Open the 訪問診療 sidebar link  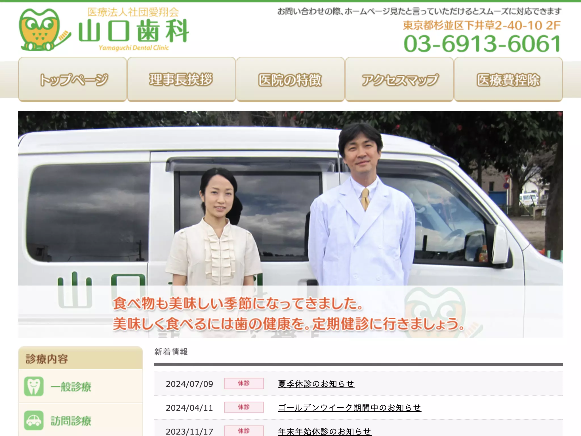click(81, 420)
